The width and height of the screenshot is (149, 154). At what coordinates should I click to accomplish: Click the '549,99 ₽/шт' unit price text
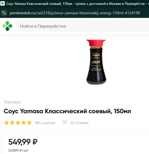[x=18, y=151]
